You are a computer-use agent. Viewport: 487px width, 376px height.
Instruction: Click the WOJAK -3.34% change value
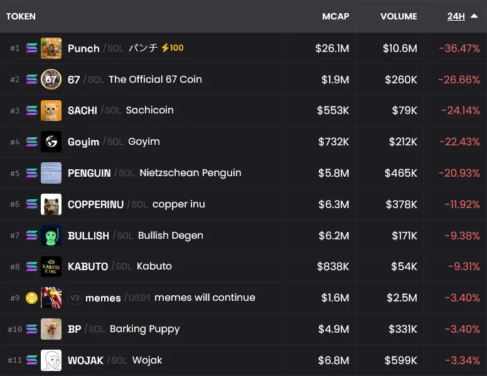pos(462,360)
